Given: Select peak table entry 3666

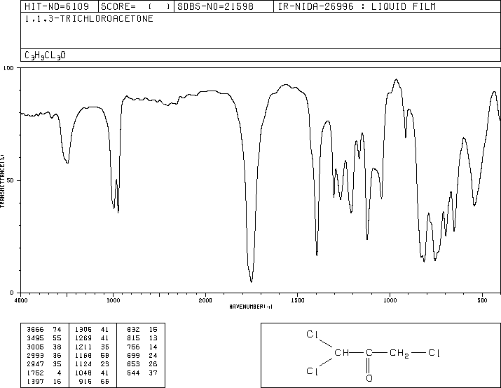Looking at the screenshot, I should click(44, 330).
